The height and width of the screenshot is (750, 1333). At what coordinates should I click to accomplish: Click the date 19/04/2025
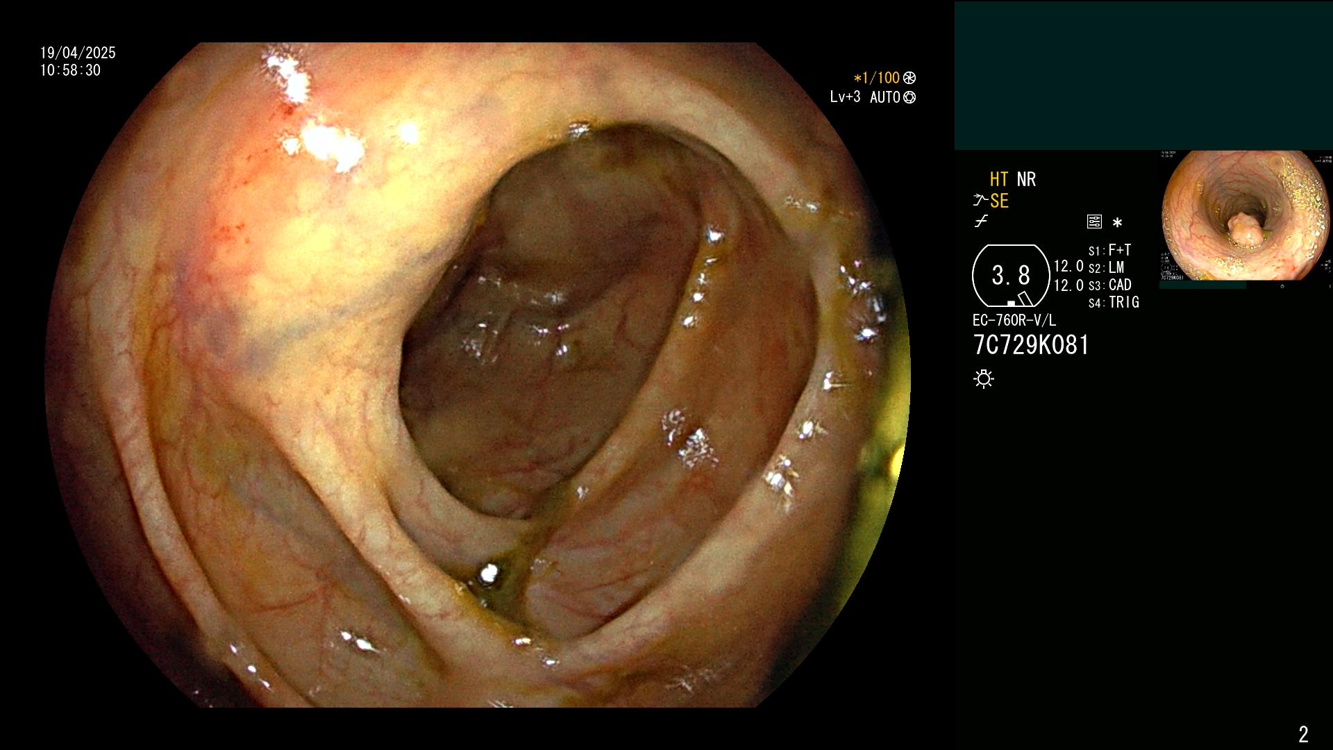(x=78, y=53)
